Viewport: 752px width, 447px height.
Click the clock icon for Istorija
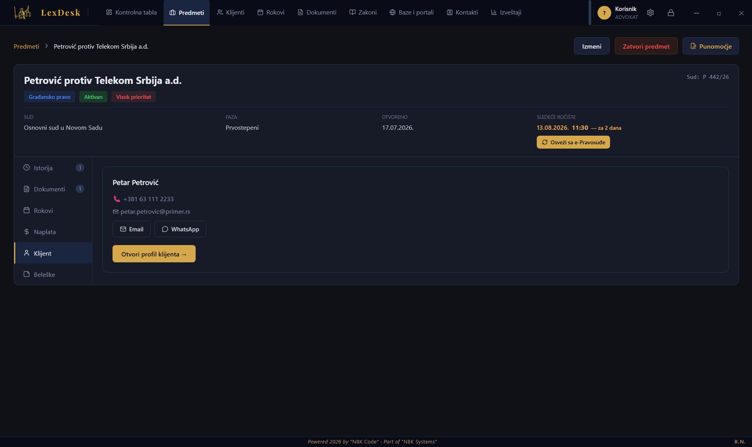click(27, 167)
